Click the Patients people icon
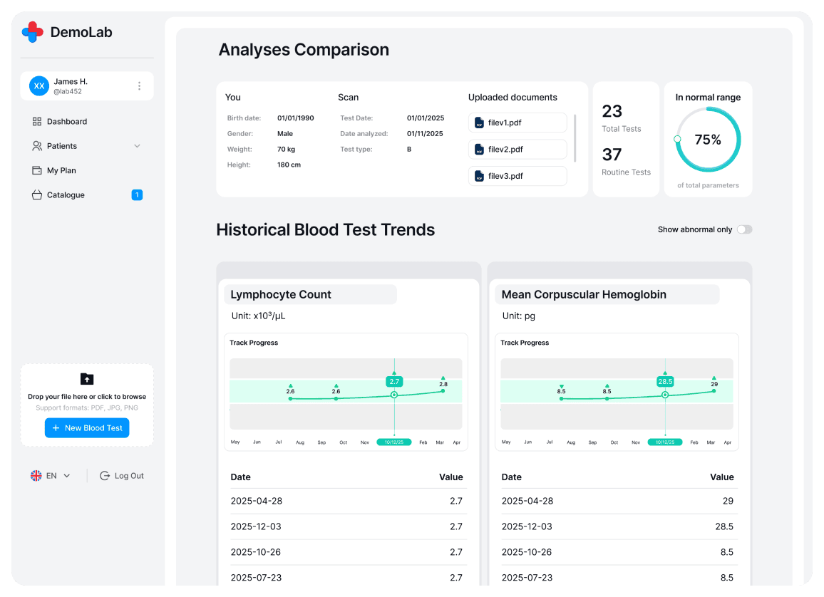This screenshot has height=597, width=824. point(37,146)
